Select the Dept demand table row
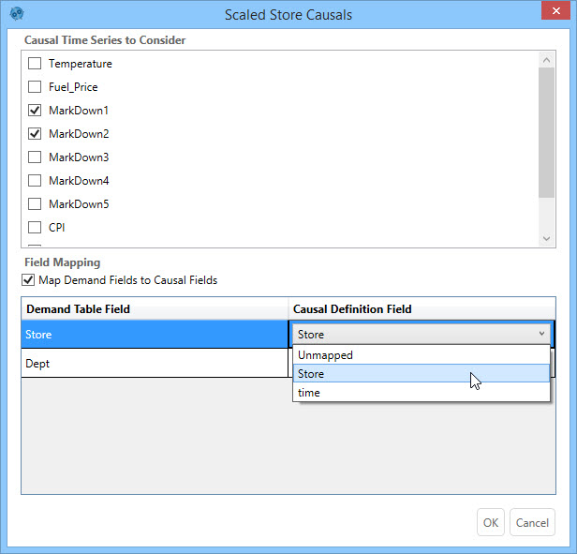Screen dimensions: 577x554 coord(155,364)
